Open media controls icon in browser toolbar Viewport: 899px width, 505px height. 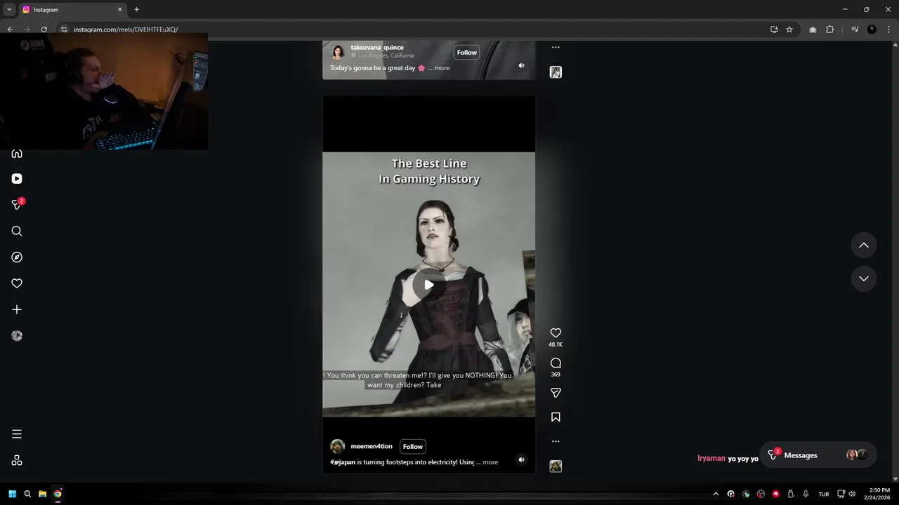(855, 29)
